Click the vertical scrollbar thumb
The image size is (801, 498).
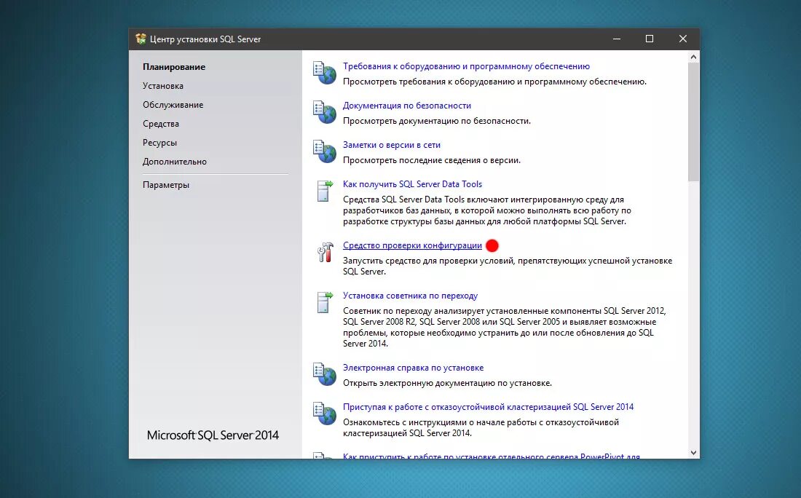[x=693, y=122]
